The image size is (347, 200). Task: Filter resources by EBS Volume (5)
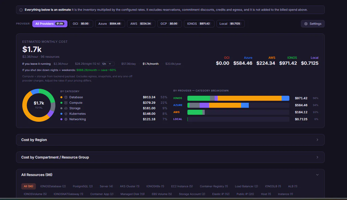coord(162,194)
